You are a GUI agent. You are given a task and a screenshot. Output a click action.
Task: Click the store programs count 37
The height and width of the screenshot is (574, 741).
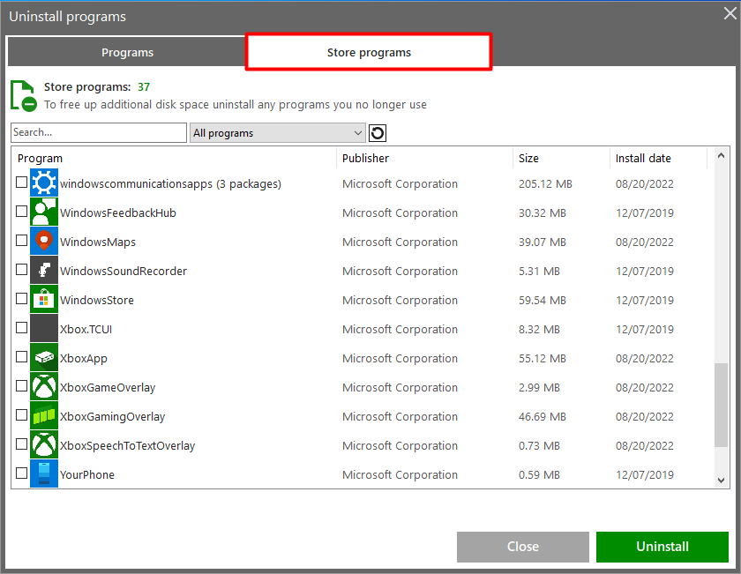(144, 87)
